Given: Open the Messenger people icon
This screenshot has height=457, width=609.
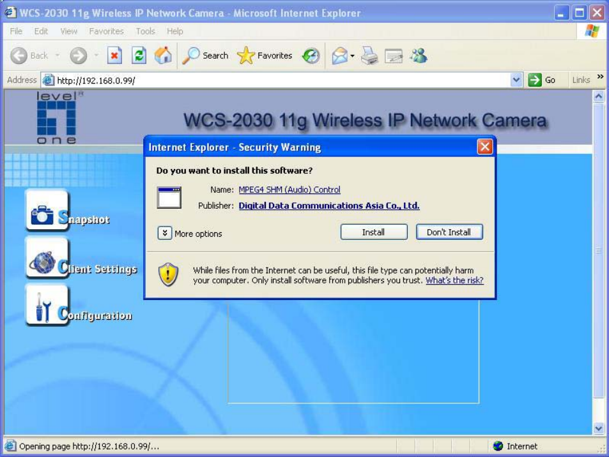Looking at the screenshot, I should pyautogui.click(x=419, y=56).
